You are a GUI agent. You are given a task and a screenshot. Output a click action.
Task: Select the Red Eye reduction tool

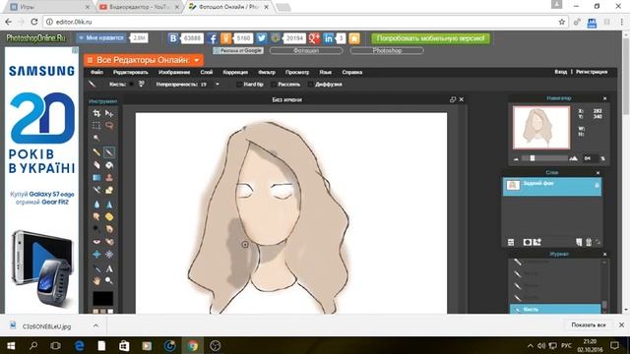96,242
